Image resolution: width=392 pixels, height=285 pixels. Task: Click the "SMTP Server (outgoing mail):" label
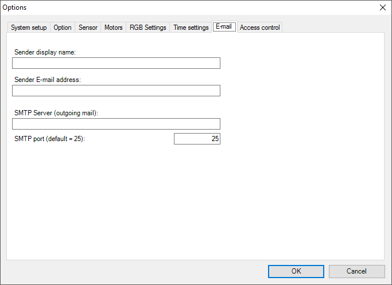click(56, 113)
